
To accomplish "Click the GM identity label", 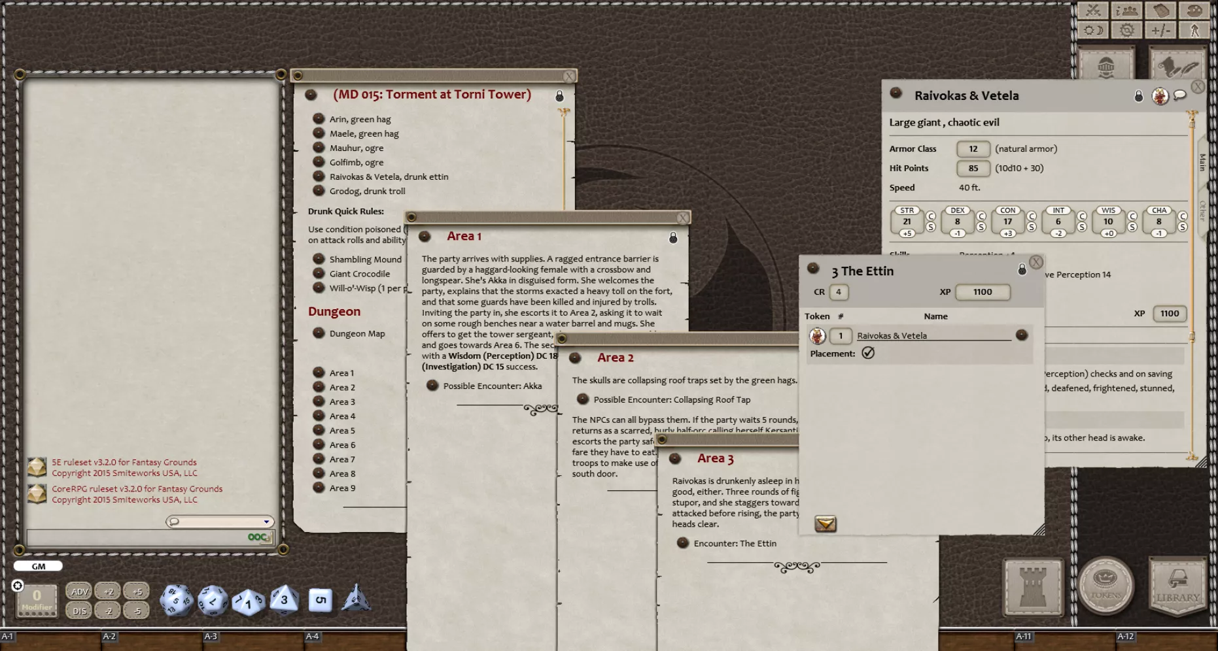I will click(x=38, y=567).
